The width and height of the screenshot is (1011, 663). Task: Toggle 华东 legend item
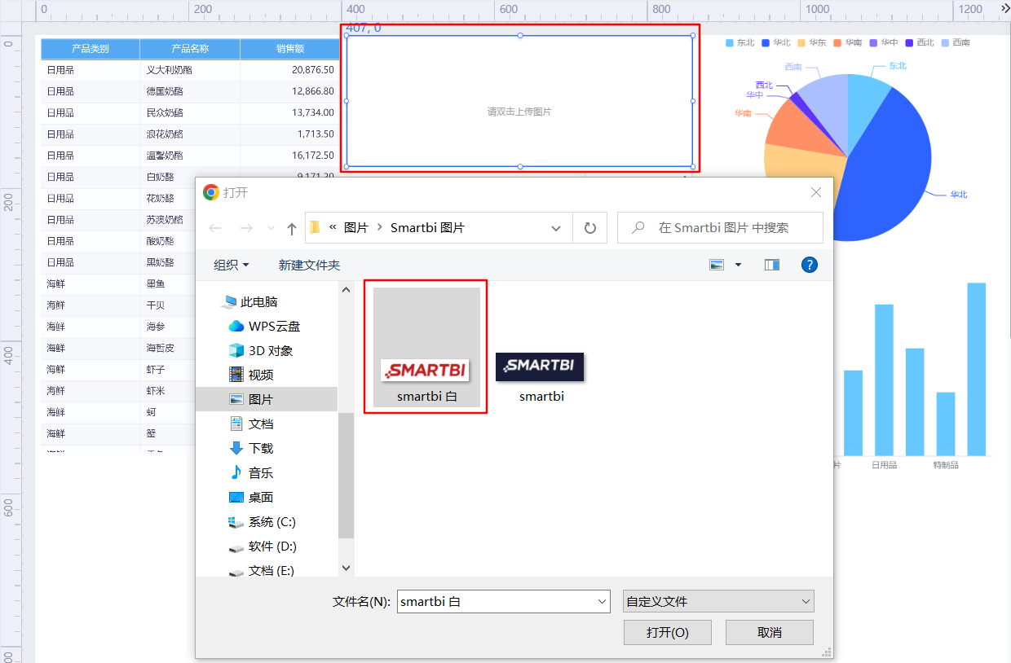[811, 42]
